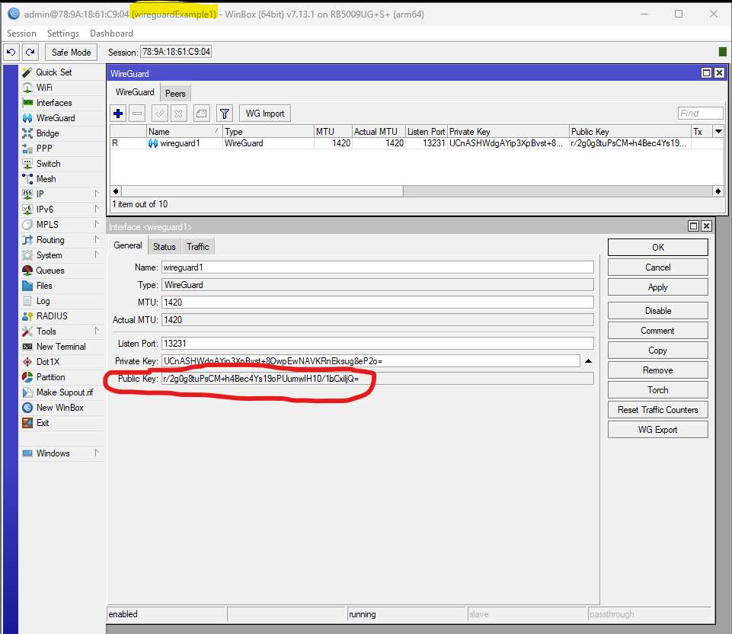
Task: Click the Torch button
Action: pyautogui.click(x=658, y=390)
